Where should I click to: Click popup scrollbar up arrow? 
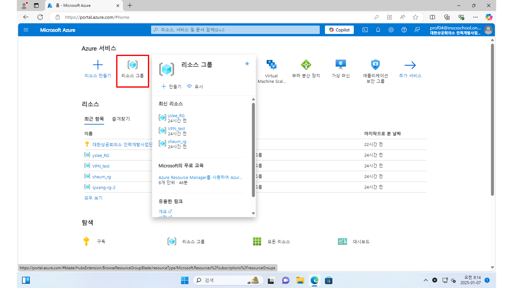pyautogui.click(x=253, y=99)
